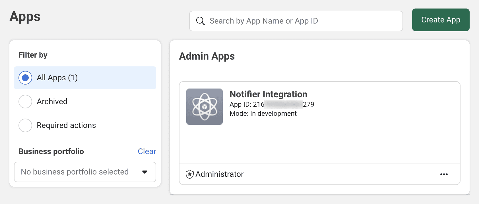Open the Notifier Integration app icon
The image size is (479, 204).
coord(205,107)
